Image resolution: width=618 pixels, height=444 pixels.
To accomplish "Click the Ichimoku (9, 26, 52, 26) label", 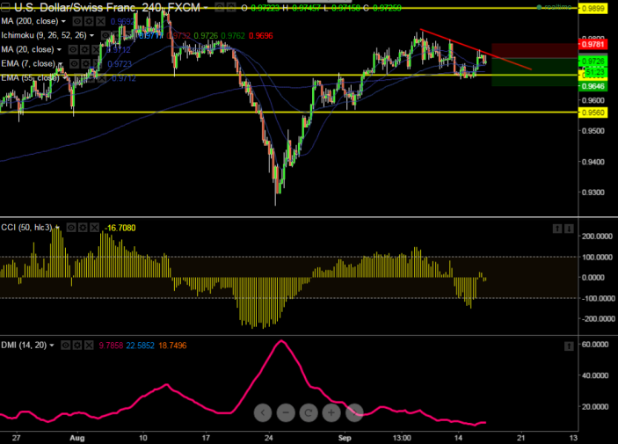I will click(x=44, y=35).
